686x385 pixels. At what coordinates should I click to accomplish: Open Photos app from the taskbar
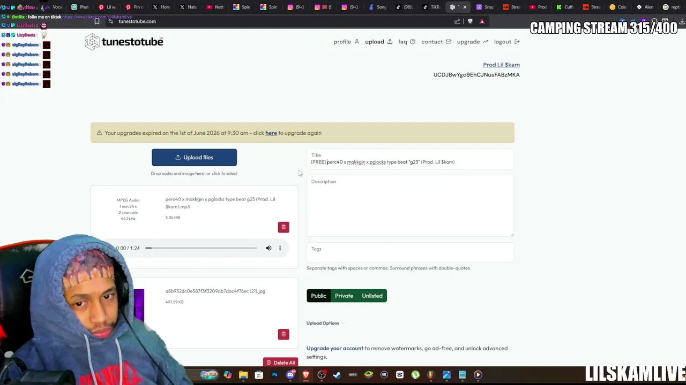tap(446, 375)
